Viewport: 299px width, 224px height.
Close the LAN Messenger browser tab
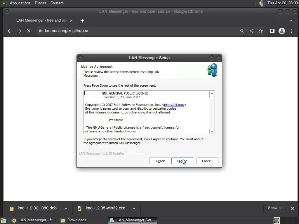point(71,21)
